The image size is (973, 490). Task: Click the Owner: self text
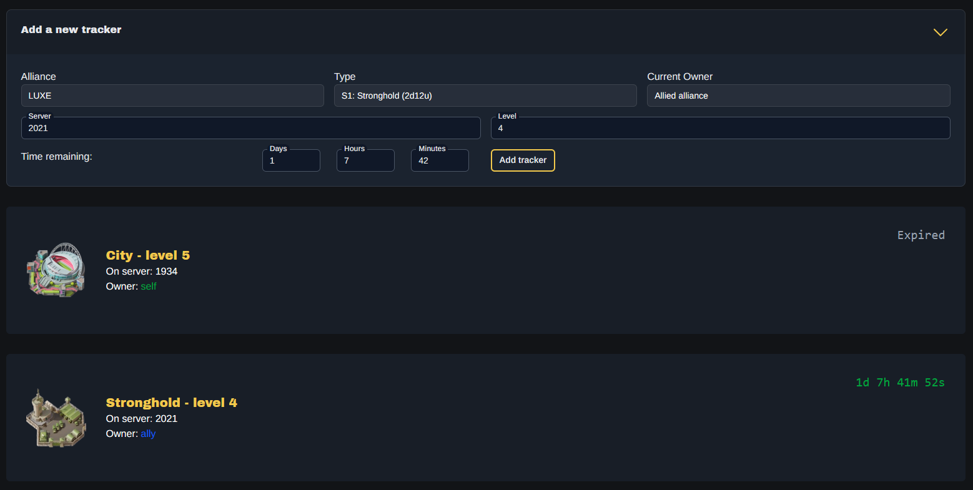pos(131,287)
